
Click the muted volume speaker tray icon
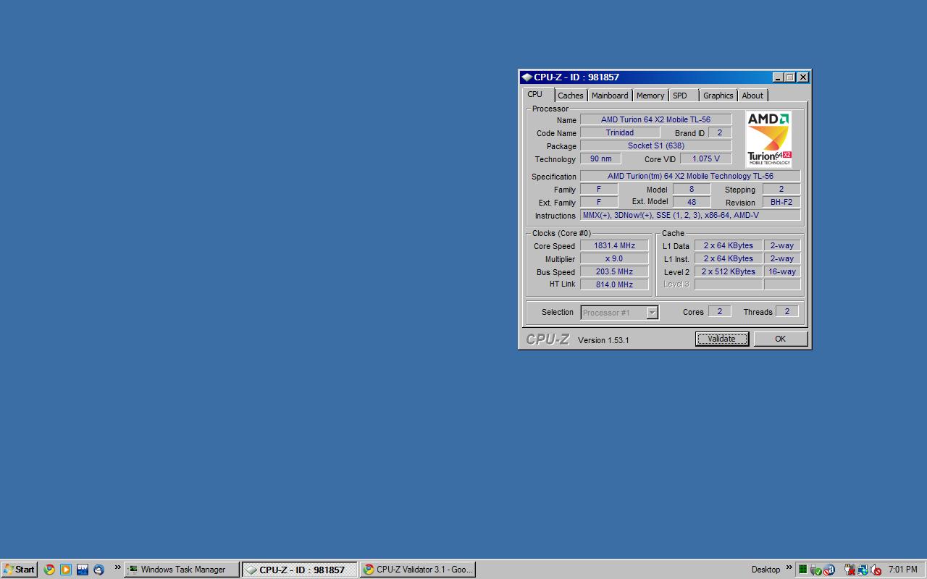click(876, 570)
